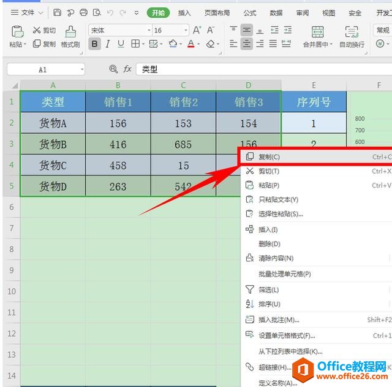Click the formula bar containing 类型
Viewport: 392px width, 387px height.
click(264, 69)
